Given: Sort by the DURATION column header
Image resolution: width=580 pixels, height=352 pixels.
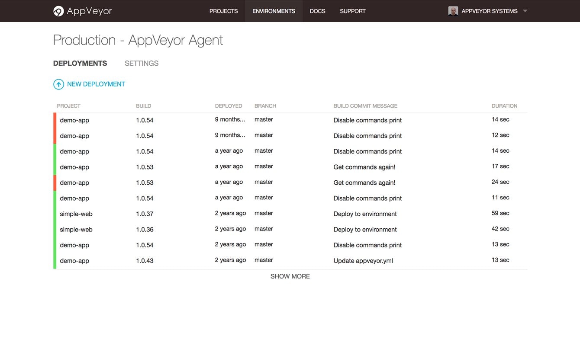Looking at the screenshot, I should 504,106.
